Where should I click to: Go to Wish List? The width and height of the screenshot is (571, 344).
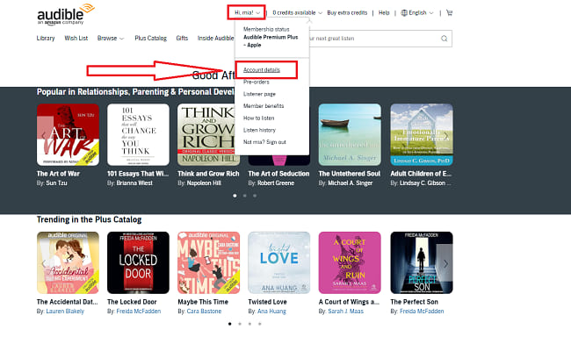[x=76, y=39]
